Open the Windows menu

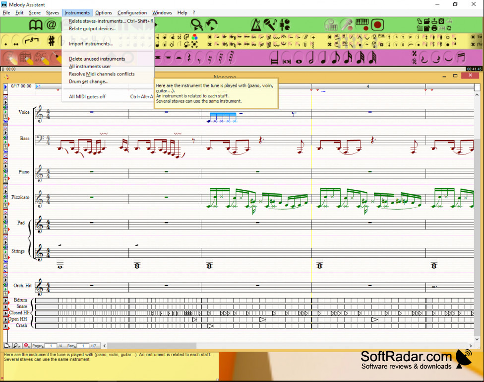pos(162,13)
